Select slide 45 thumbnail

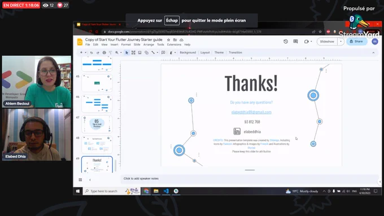(x=97, y=83)
